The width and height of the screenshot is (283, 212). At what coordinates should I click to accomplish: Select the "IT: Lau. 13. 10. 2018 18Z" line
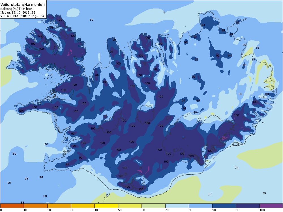pos(18,12)
